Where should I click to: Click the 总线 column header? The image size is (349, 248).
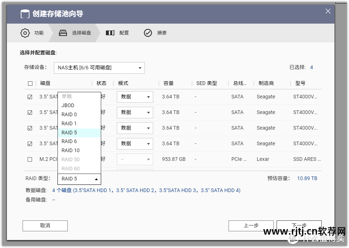[x=240, y=83]
